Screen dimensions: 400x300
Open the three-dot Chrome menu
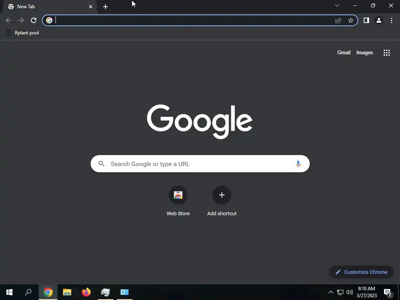coord(391,20)
